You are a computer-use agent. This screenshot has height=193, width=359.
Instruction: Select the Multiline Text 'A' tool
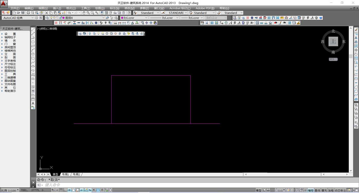[x=33, y=103]
